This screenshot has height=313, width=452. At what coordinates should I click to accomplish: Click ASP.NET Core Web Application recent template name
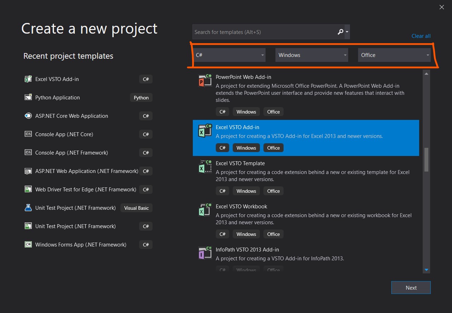tap(72, 116)
